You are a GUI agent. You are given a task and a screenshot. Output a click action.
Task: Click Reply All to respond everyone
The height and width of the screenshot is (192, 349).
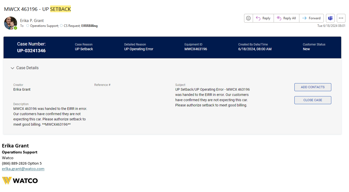click(x=286, y=18)
